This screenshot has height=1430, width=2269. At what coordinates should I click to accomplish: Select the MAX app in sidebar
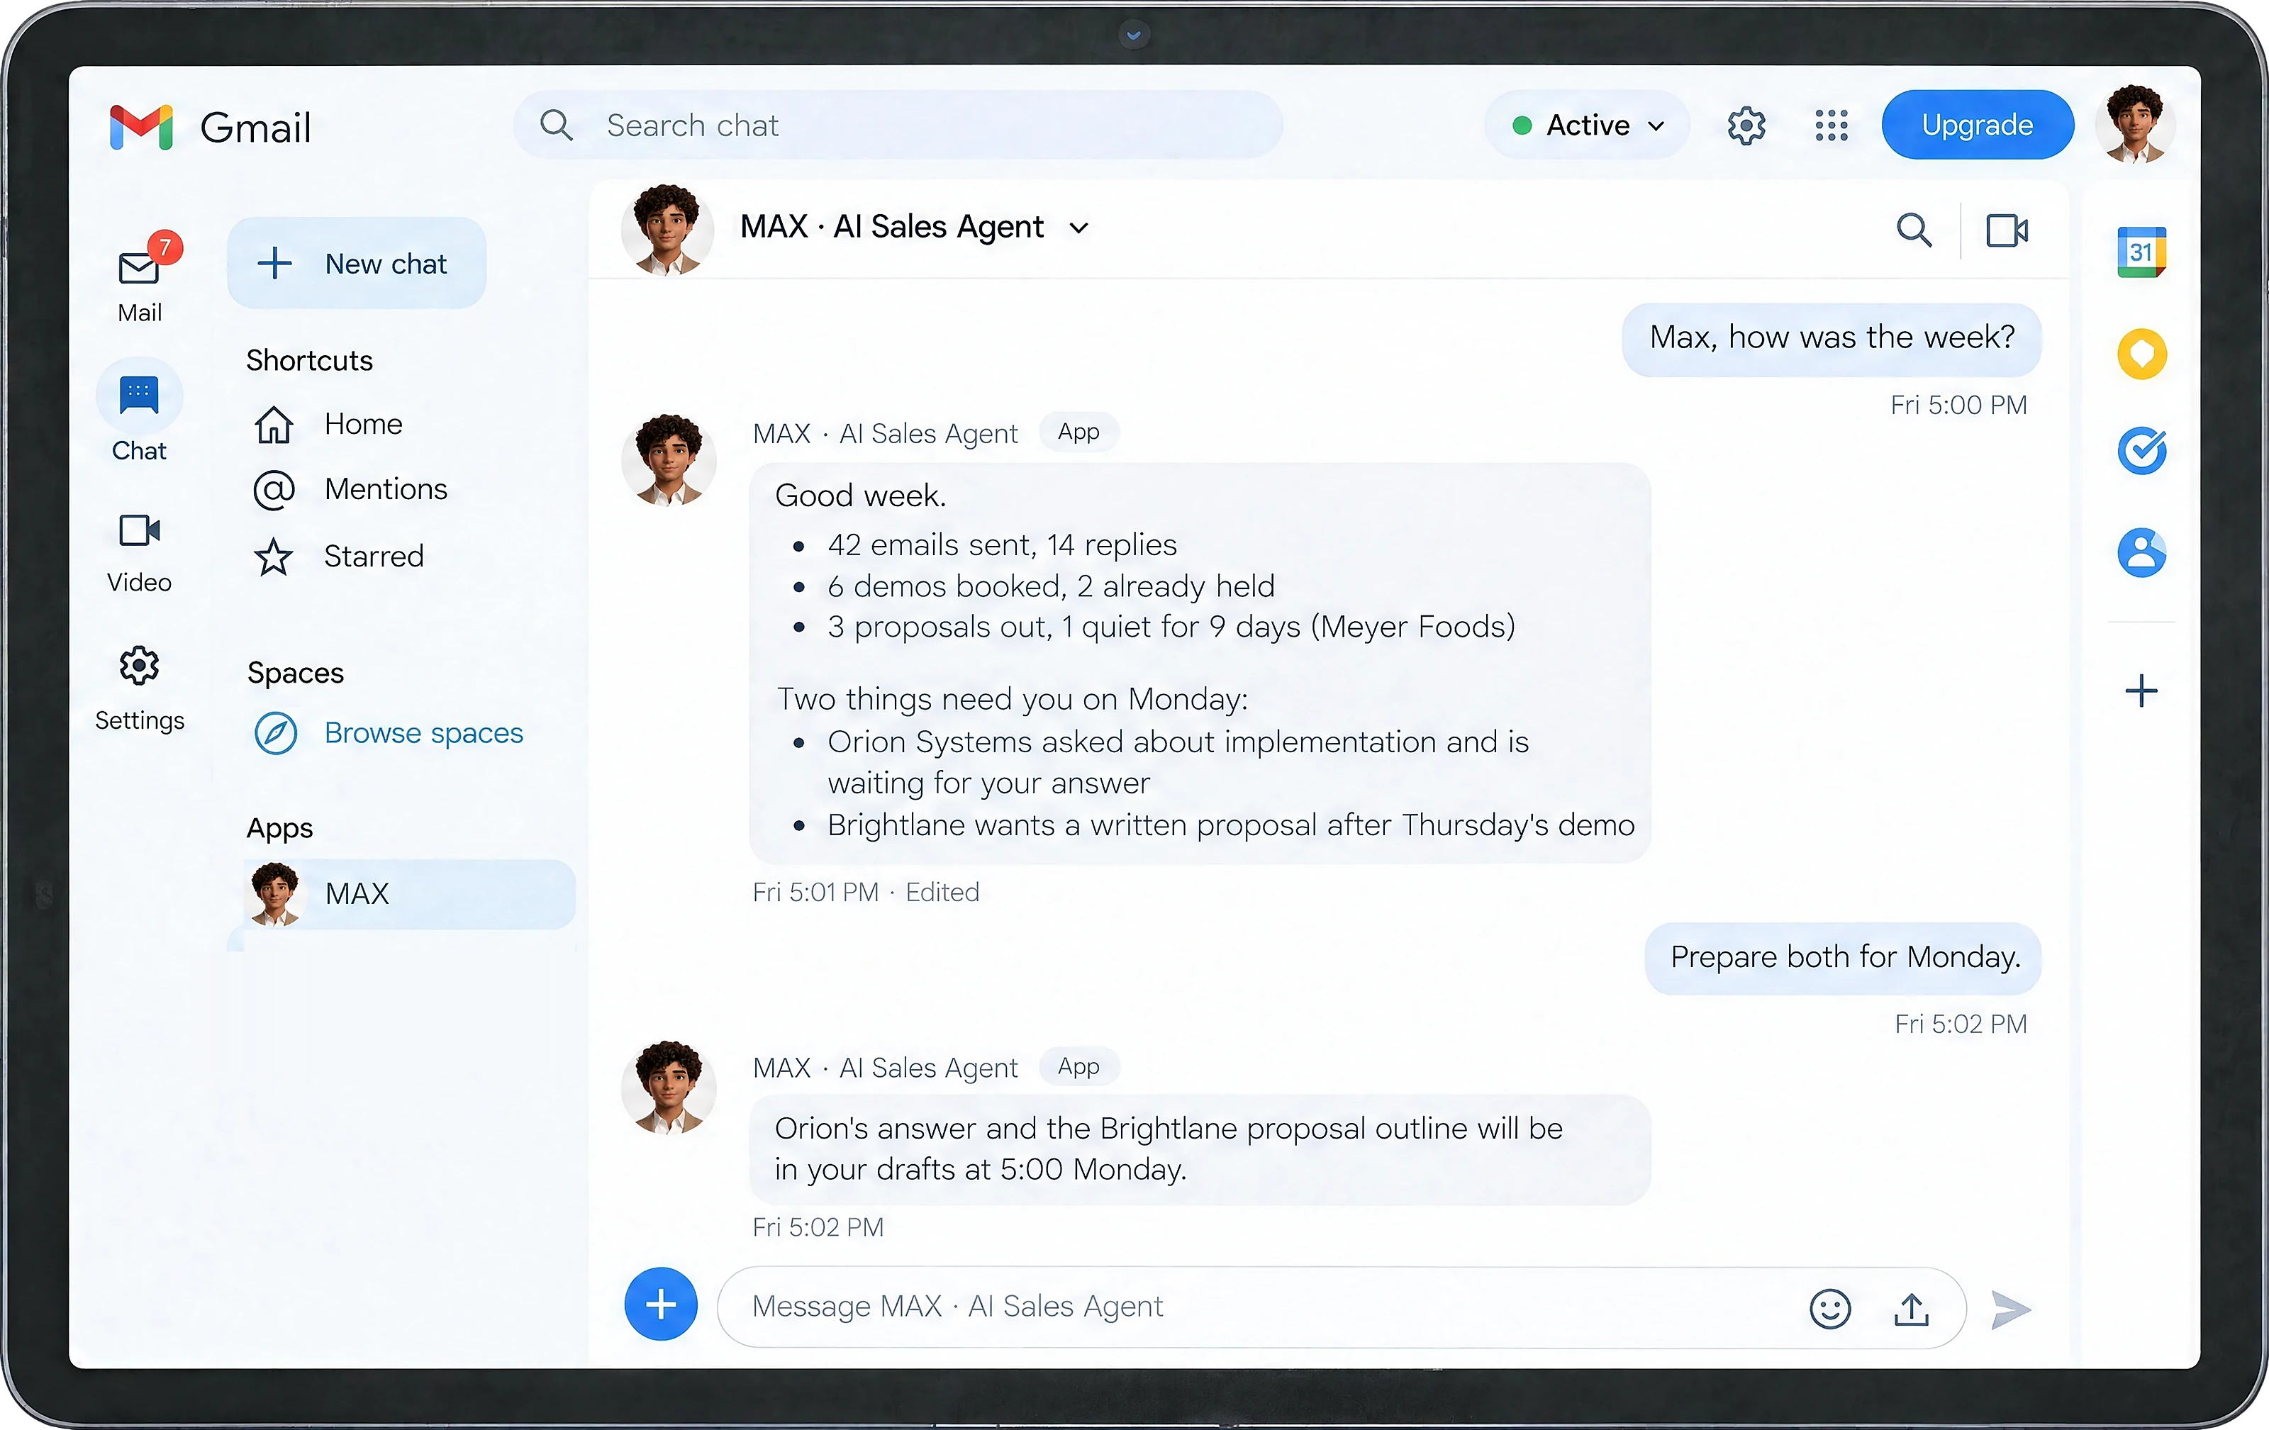pos(409,894)
